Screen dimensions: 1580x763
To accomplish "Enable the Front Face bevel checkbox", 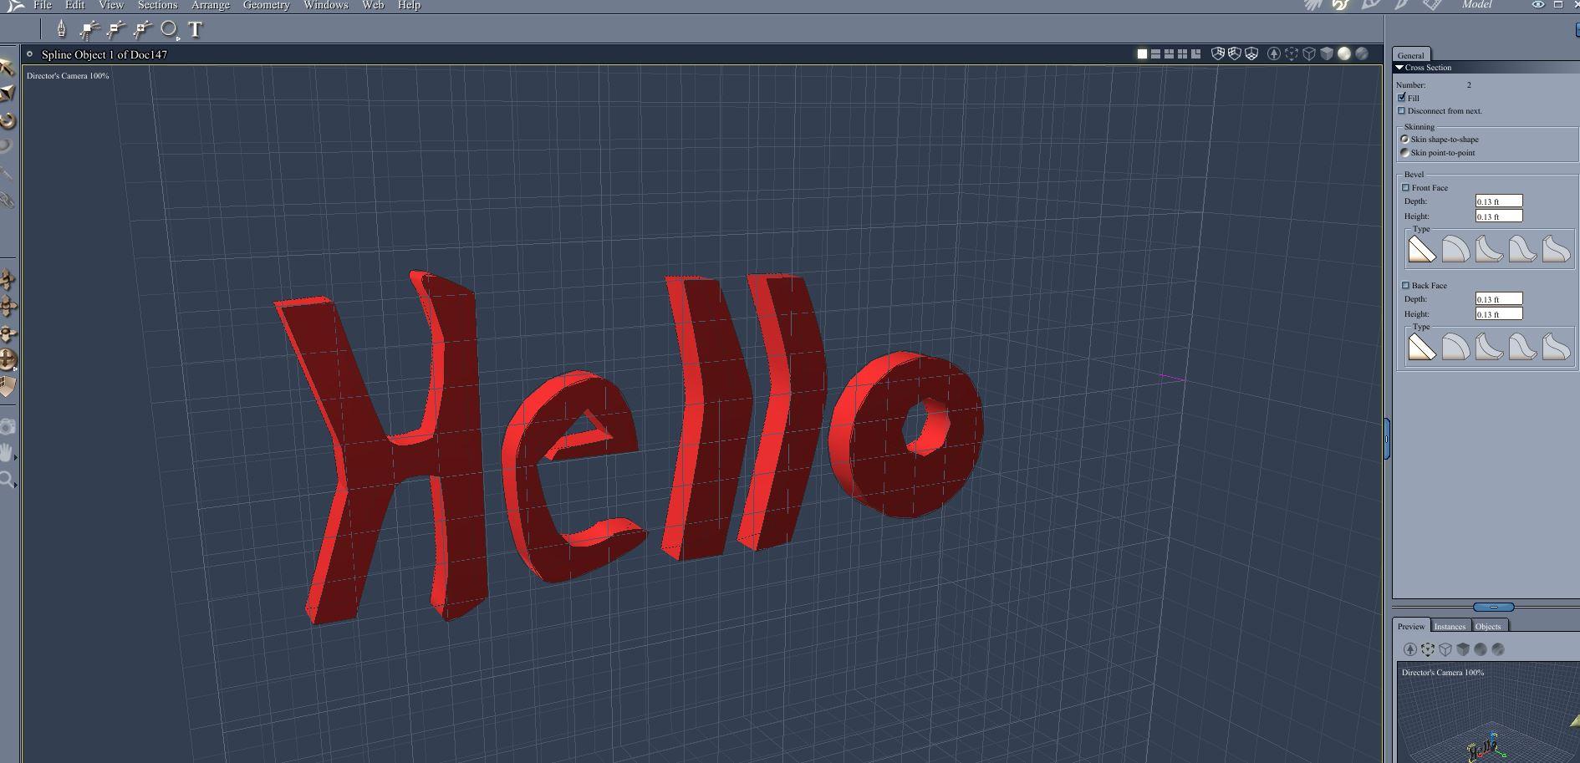I will click(x=1406, y=187).
